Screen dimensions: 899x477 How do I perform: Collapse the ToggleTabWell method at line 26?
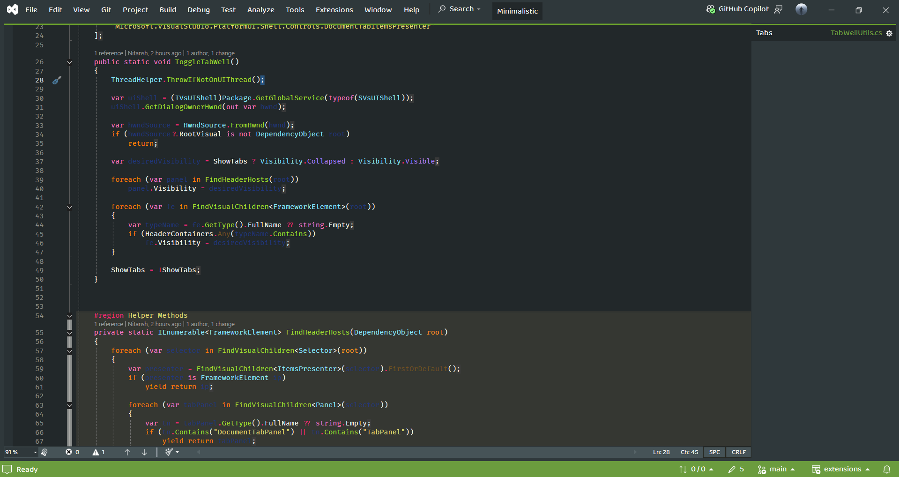[69, 62]
